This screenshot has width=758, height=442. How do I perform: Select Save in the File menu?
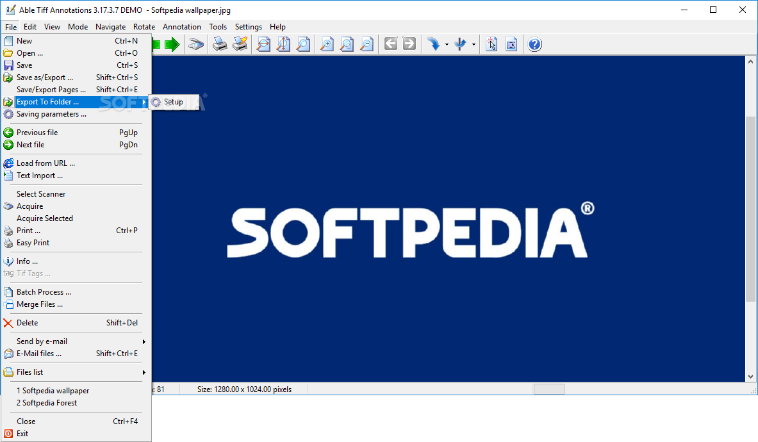[x=76, y=65]
